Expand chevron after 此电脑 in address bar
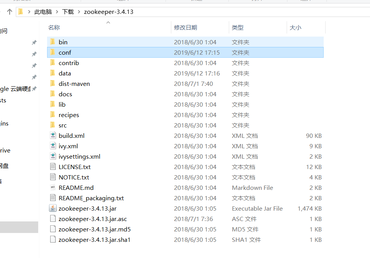 (57, 12)
